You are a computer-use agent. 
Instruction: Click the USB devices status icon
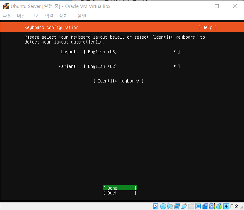point(184,206)
